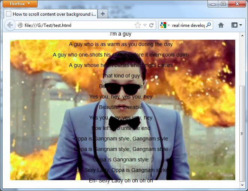Click the lyric 'That kind of guy'
Image resolution: width=248 pixels, height=191 pixels.
pyautogui.click(x=121, y=76)
